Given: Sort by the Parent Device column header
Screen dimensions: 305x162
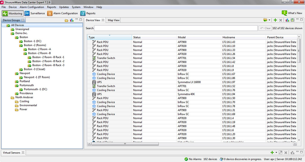Looking at the screenshot, I should [281, 37].
